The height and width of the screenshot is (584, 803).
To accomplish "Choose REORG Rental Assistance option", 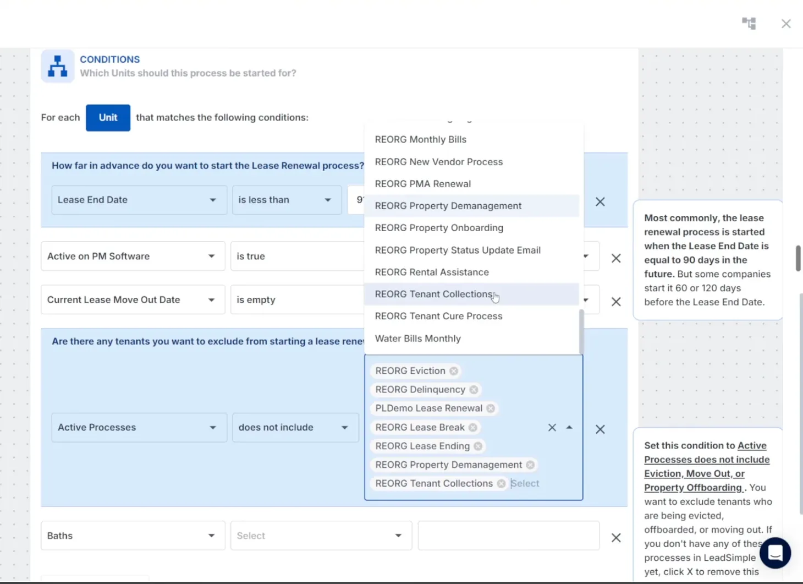I will (x=472, y=272).
